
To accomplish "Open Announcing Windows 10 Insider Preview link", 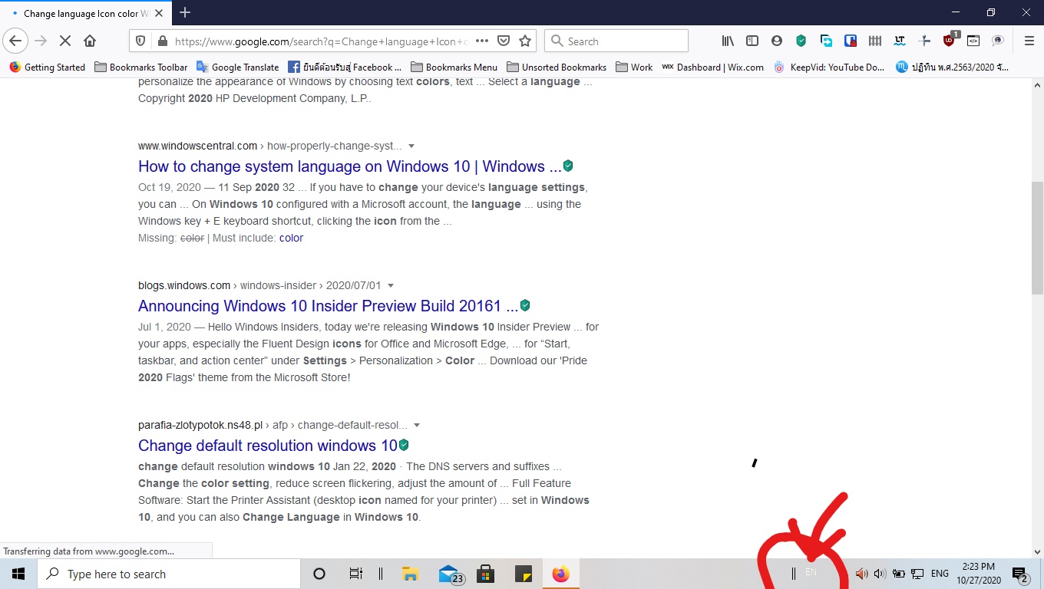I will click(328, 306).
